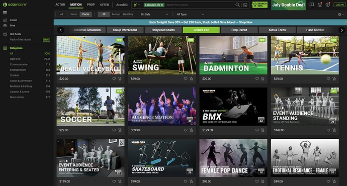Image resolution: width=347 pixels, height=186 pixels.
Task: Add Tennis pack to cart
Action: 334,79
